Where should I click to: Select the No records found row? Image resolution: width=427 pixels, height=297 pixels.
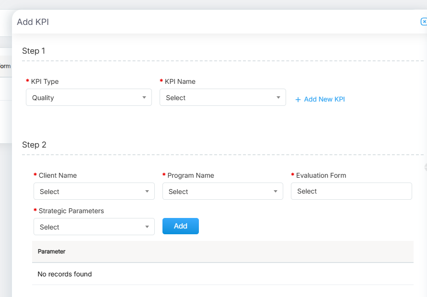tap(65, 274)
